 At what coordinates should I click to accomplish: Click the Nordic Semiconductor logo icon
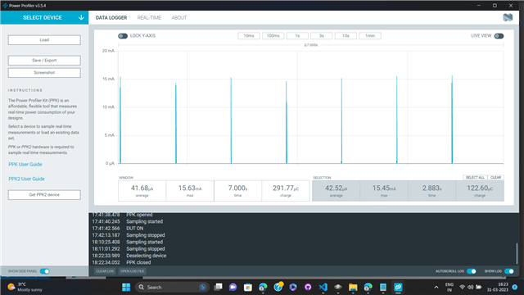pos(508,17)
